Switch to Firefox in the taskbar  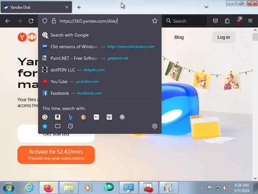[49, 188]
